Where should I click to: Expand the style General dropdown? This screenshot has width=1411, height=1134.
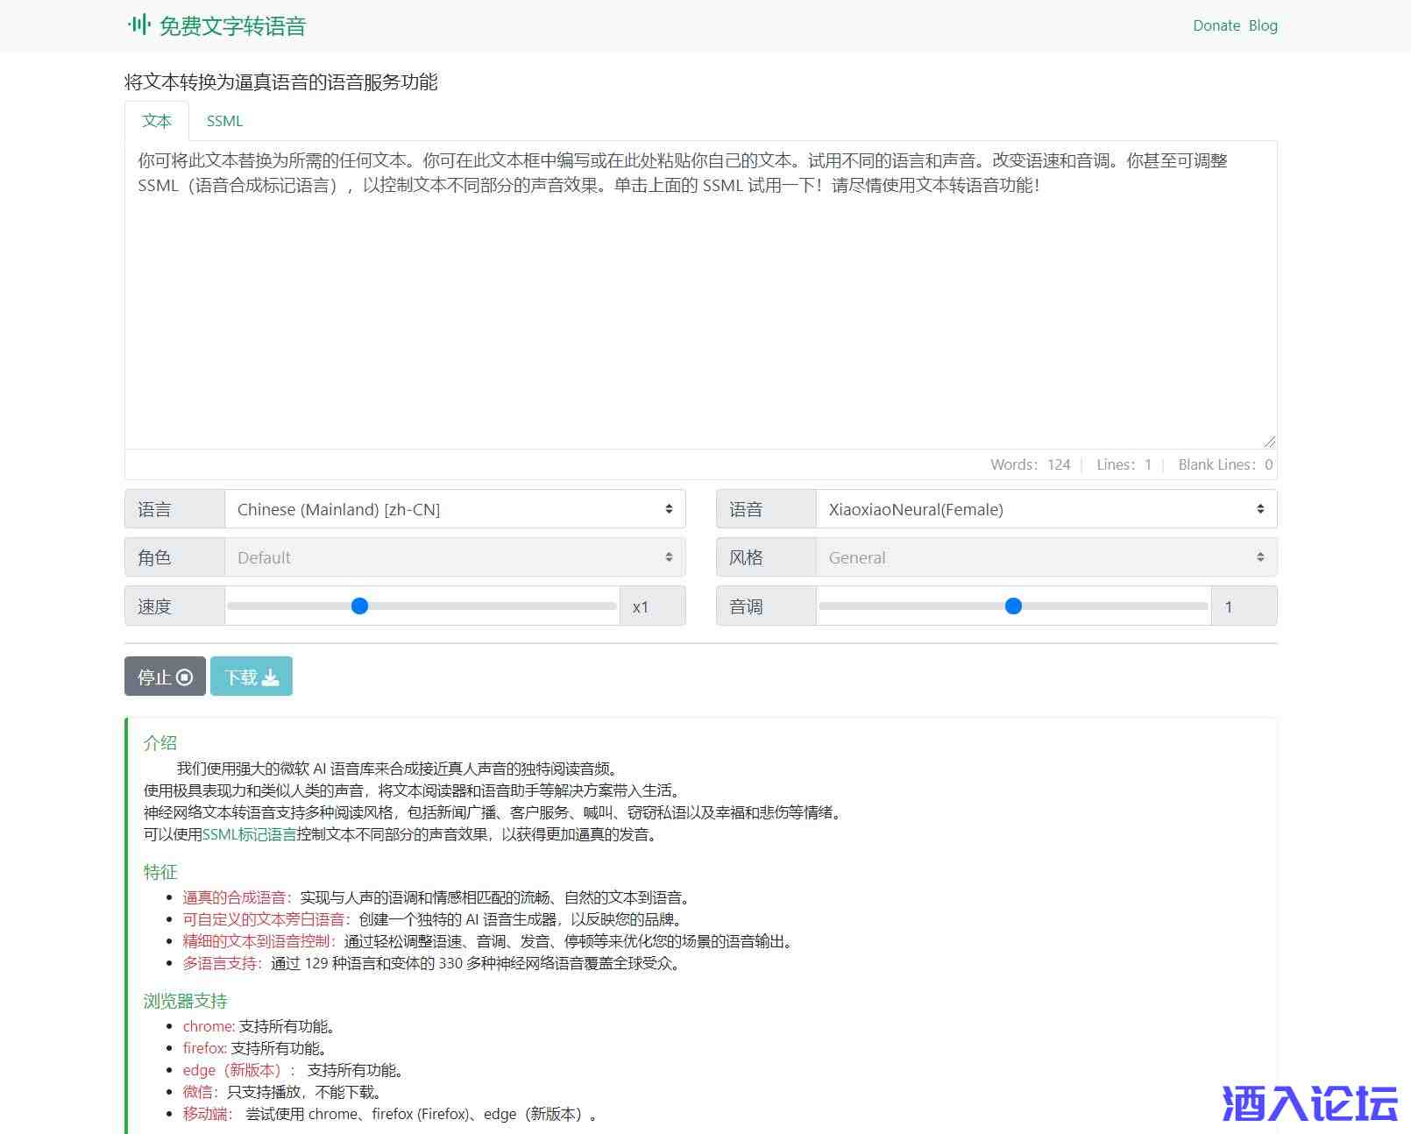point(1046,557)
